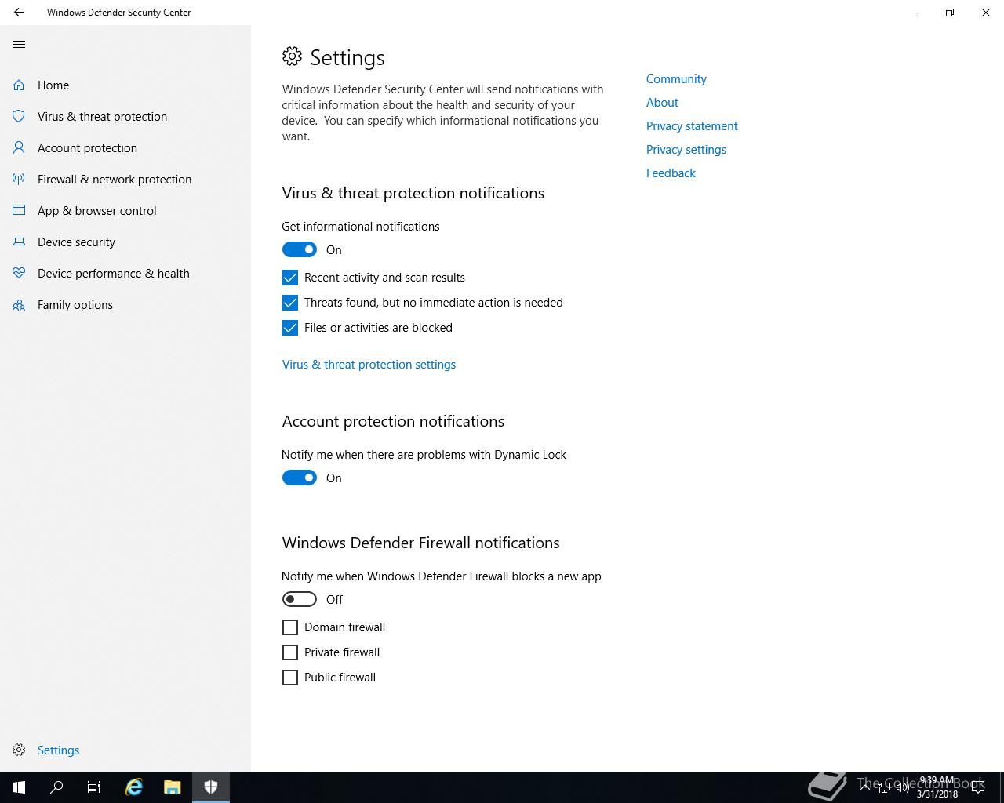Turn off the Dynamic Lock notification toggle
Image resolution: width=1004 pixels, height=803 pixels.
click(300, 478)
